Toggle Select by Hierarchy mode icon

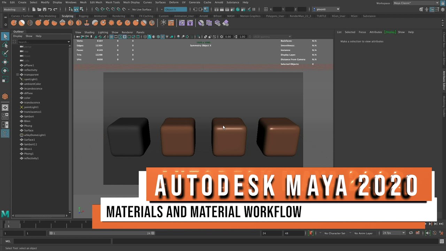click(71, 9)
